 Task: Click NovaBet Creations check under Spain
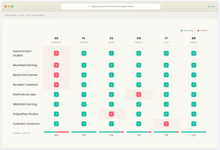pyautogui.click(x=112, y=85)
